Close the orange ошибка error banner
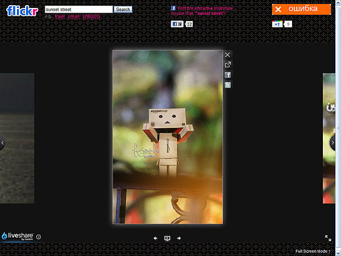This screenshot has width=341, height=256. [278, 9]
